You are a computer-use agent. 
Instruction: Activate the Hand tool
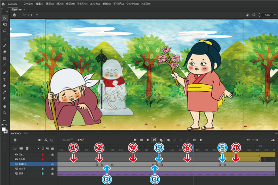pyautogui.click(x=5, y=106)
